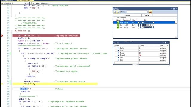Toggle bit 7 of the 0x3B register row
Viewport: 191px width, 107px height.
pyautogui.click(x=138, y=27)
